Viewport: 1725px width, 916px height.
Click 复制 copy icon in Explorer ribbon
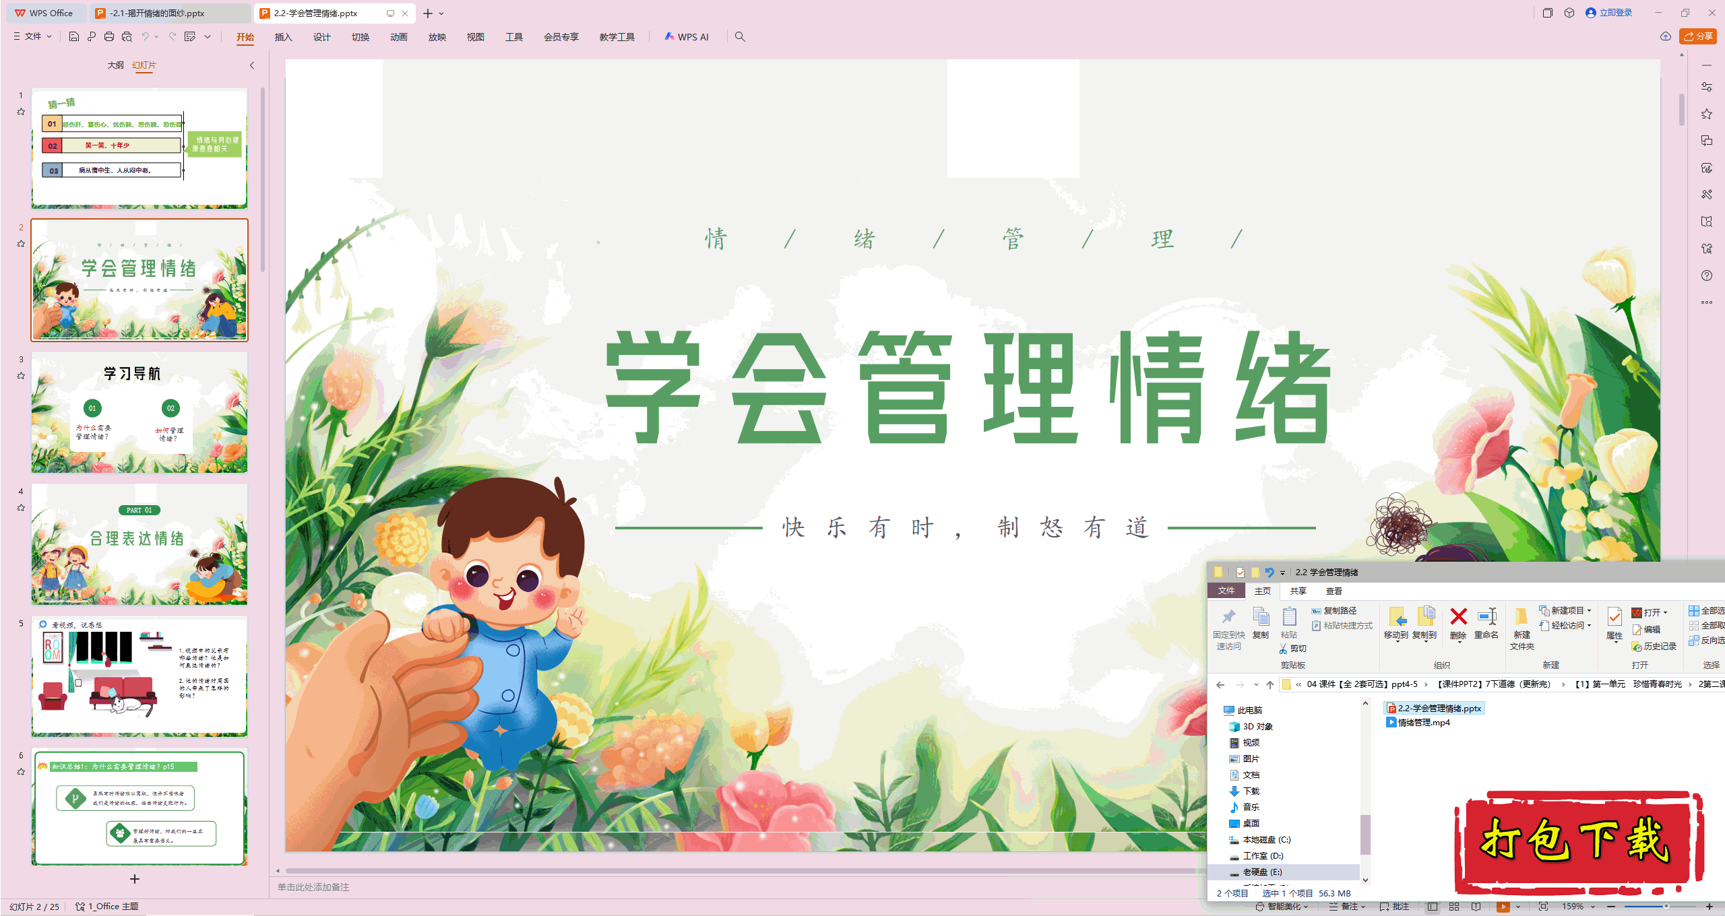click(1261, 623)
